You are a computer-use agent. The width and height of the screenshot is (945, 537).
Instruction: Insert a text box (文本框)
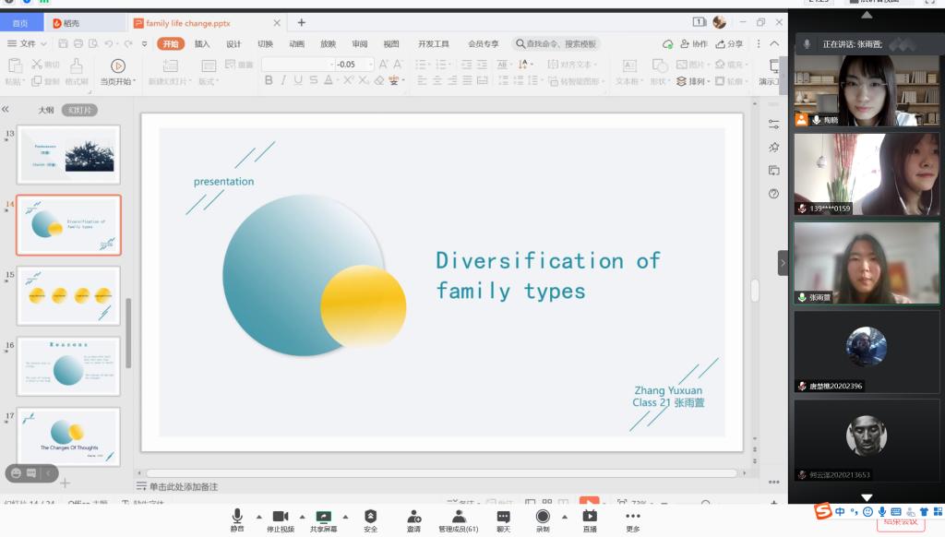tap(629, 72)
